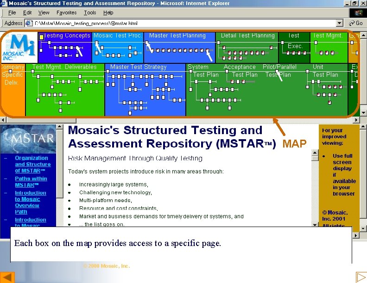
Task: Go to previous slide with orange left arrow
Action: point(7,277)
